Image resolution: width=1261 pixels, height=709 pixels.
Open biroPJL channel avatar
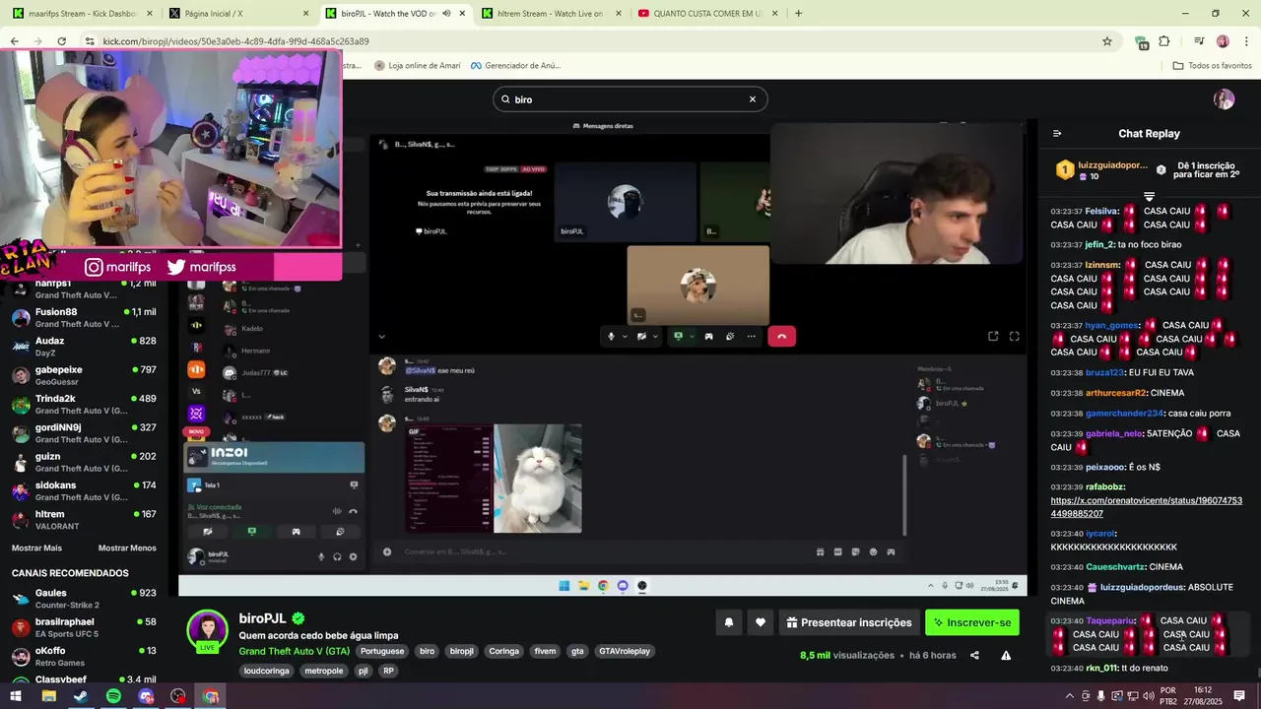208,630
